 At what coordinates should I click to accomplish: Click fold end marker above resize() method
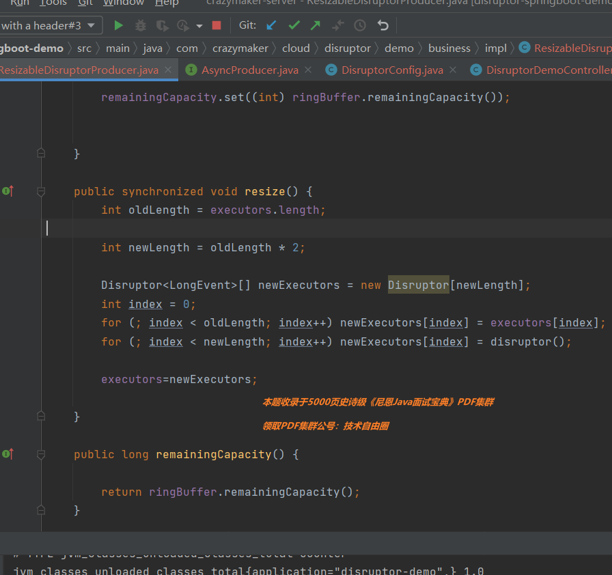pos(41,153)
